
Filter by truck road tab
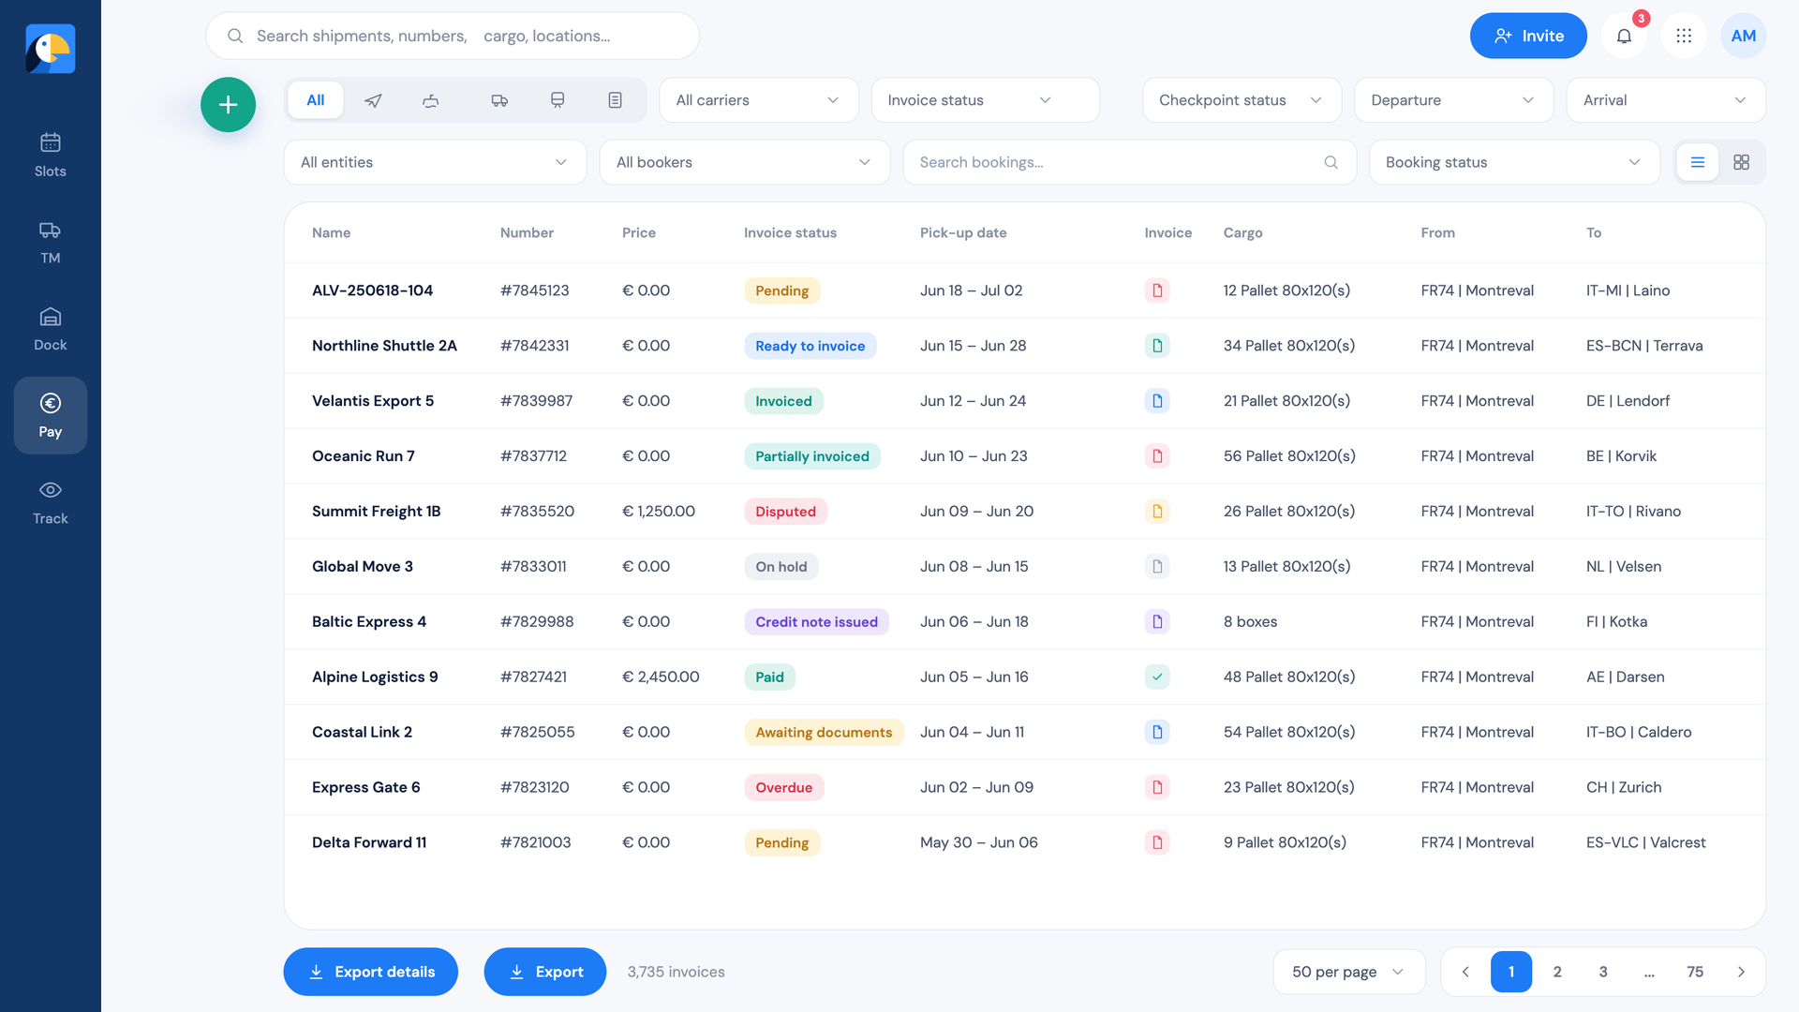(499, 100)
